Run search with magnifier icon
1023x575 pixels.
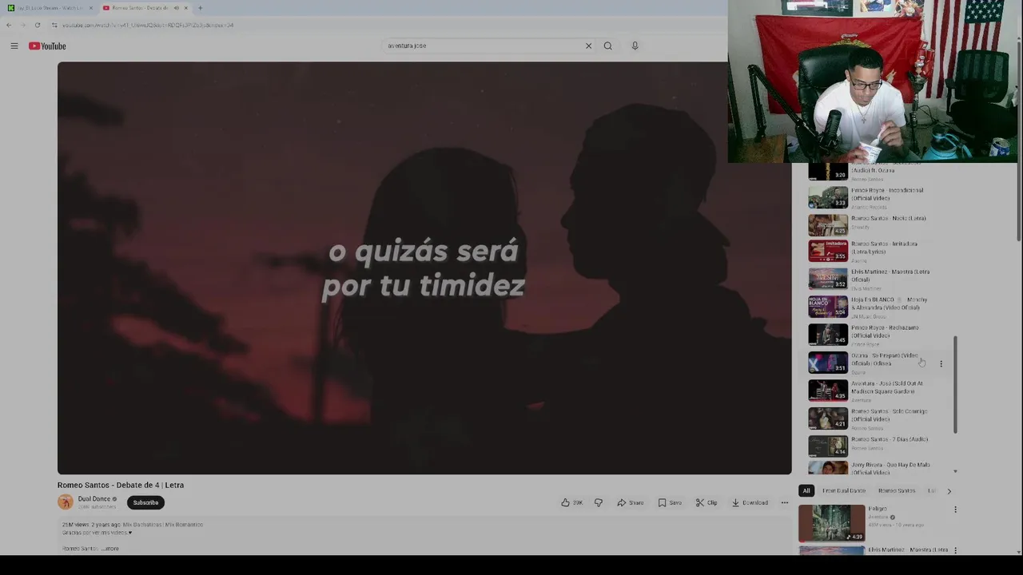607,46
